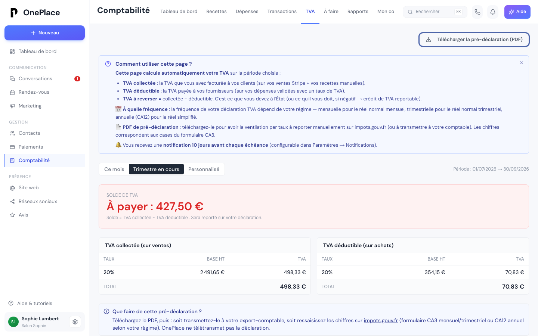Screen dimensions: 538x336
Task: Click the Paiements card icon
Action: [x=12, y=147]
